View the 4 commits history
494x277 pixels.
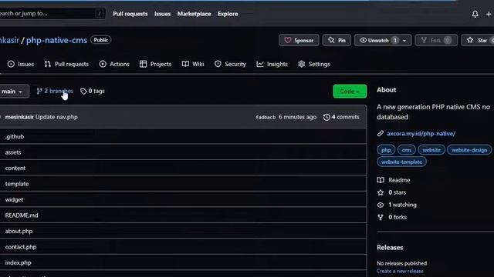[x=341, y=117]
